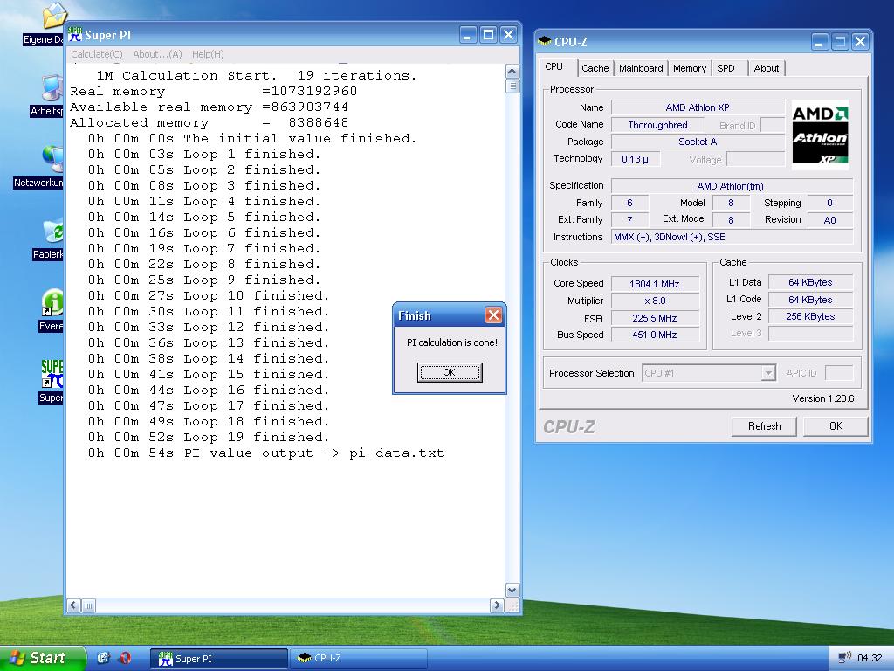Open the Start menu
894x671 pixels.
42,658
